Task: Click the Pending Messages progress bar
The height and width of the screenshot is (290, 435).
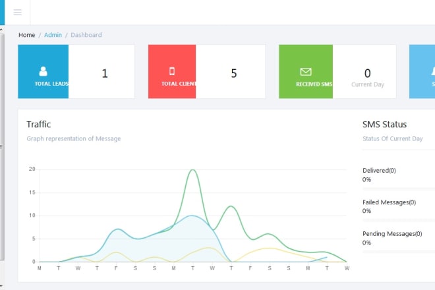Action: click(x=399, y=252)
